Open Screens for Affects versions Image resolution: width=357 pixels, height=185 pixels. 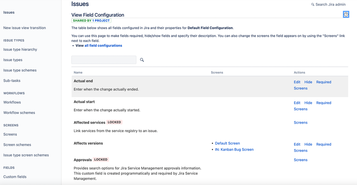301,151
